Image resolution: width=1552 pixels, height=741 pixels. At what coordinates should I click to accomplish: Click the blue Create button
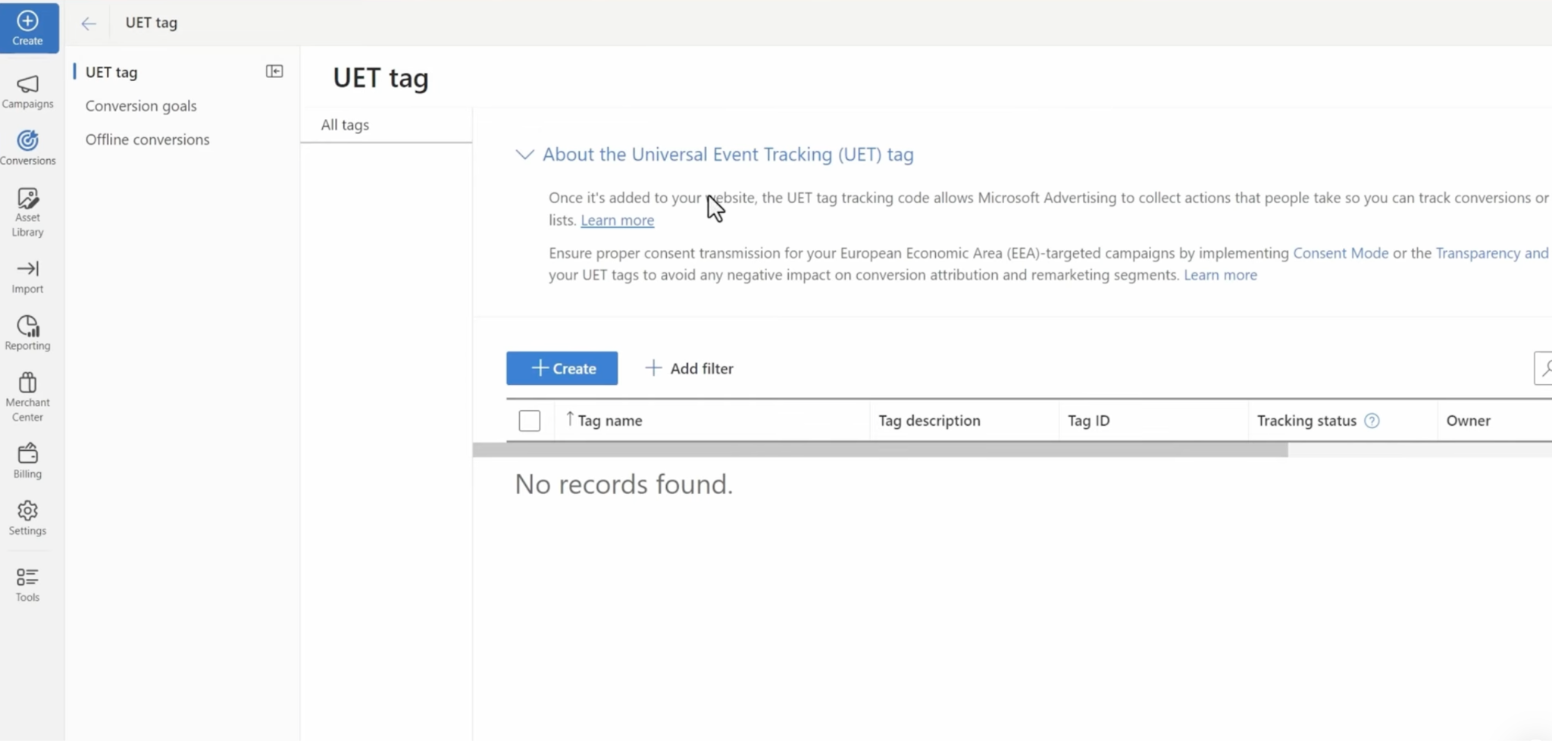pos(562,368)
